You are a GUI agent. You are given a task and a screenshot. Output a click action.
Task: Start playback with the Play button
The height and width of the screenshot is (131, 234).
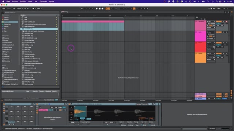(97, 9)
